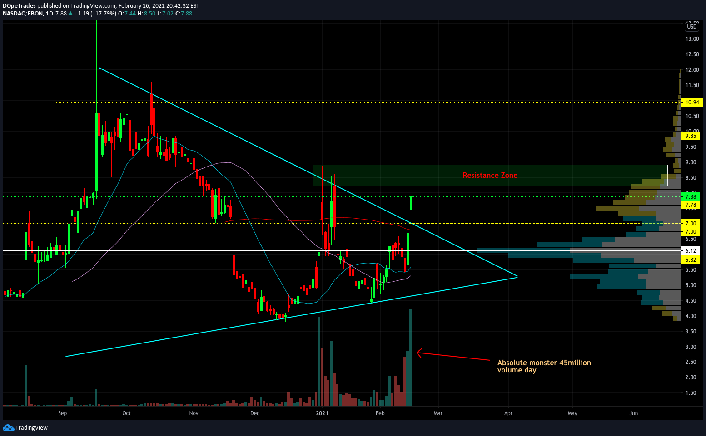Click the USD currency label on the price axis
This screenshot has height=436, width=706.
click(x=692, y=27)
